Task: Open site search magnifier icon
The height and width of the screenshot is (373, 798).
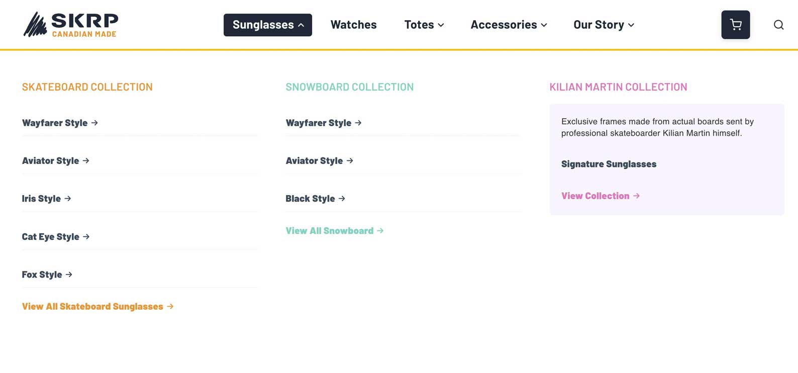Action: coord(778,25)
